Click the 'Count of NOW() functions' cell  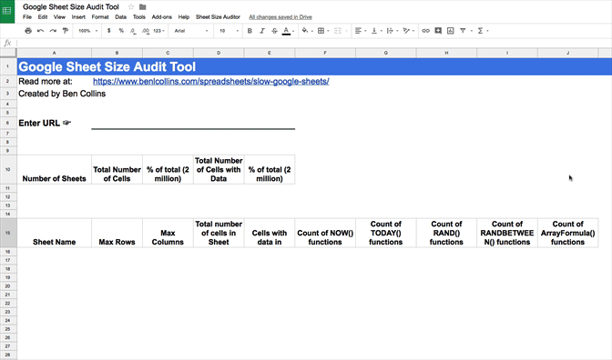(x=325, y=233)
